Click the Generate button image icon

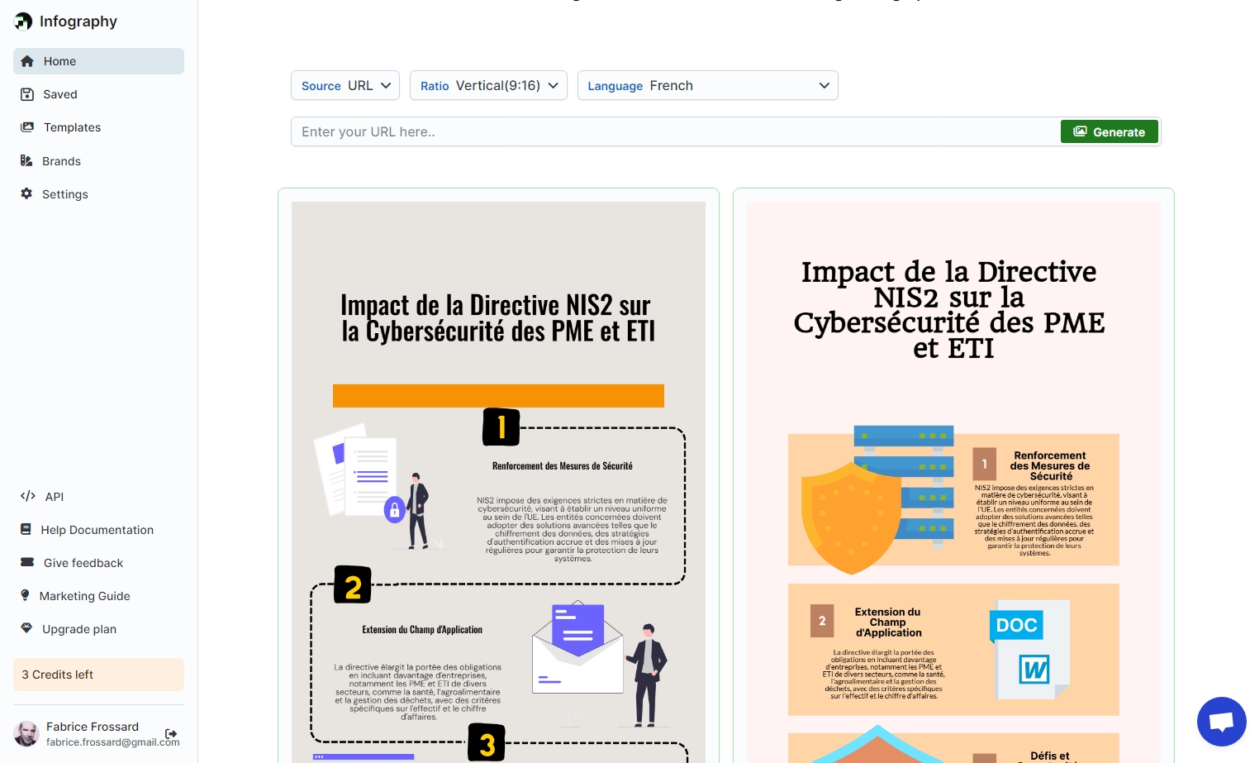click(x=1081, y=131)
